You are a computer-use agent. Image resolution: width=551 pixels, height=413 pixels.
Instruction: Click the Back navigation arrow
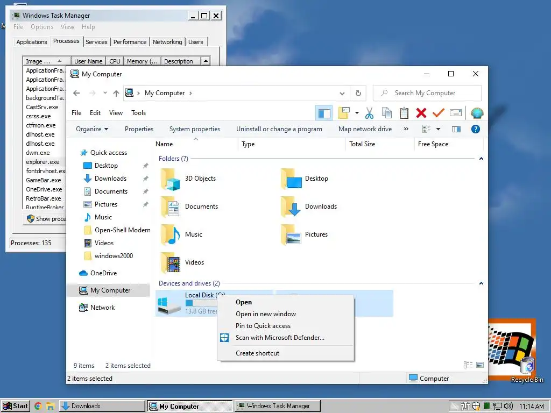[x=76, y=93]
